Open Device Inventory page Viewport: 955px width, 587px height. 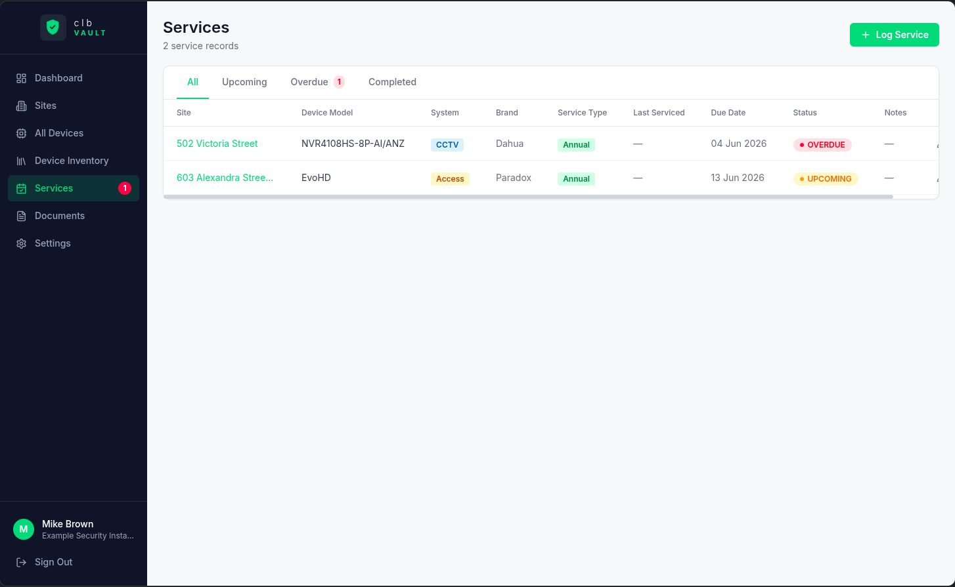74,161
